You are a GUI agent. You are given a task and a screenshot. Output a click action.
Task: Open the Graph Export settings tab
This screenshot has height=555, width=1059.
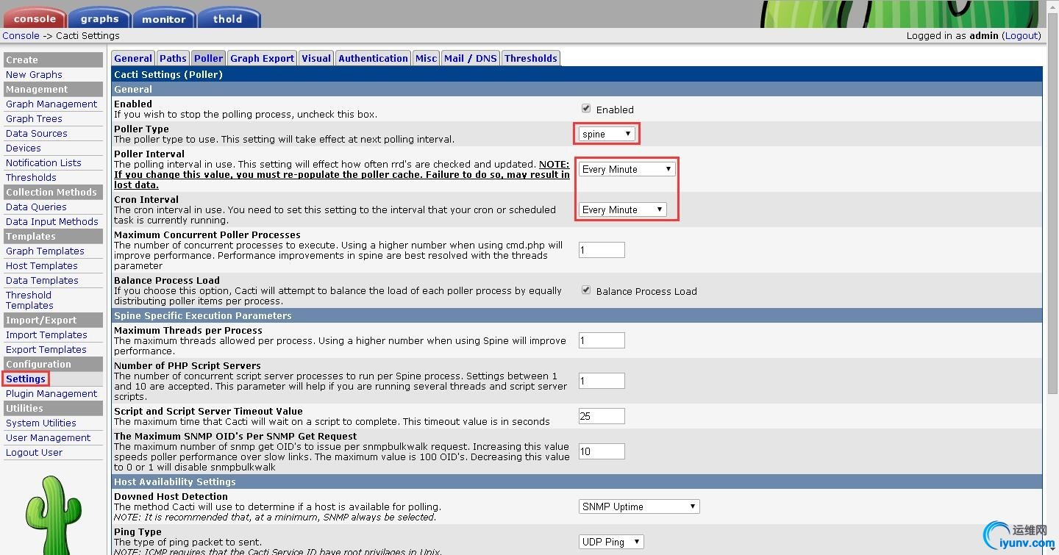pos(262,58)
